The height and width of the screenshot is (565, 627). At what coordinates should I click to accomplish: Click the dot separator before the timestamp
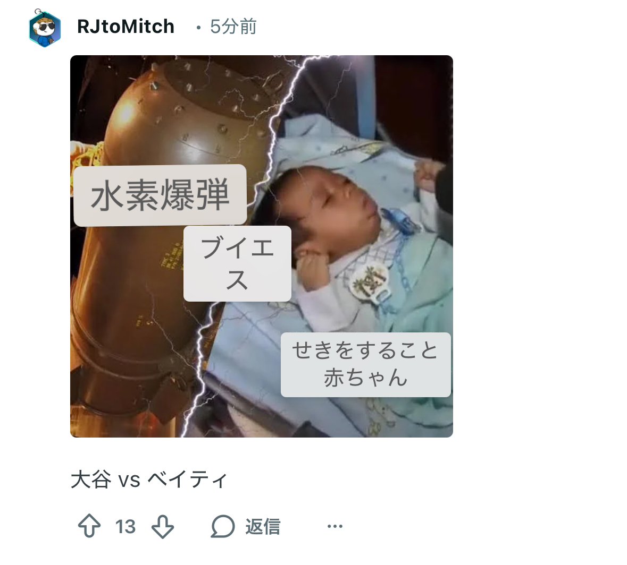click(x=198, y=28)
